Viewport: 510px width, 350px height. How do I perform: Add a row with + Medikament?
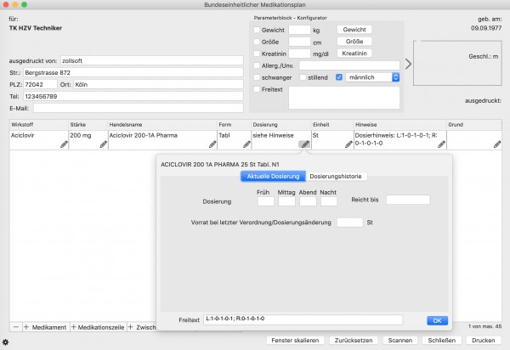coord(45,327)
